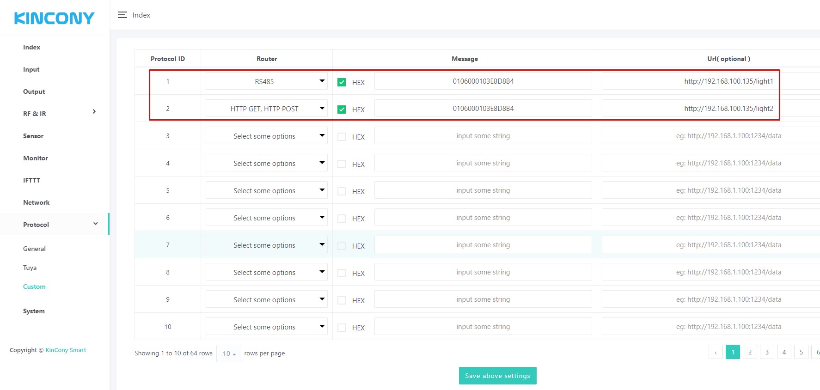The image size is (820, 390).
Task: Expand the RF & IR submenu arrow
Action: (x=94, y=112)
